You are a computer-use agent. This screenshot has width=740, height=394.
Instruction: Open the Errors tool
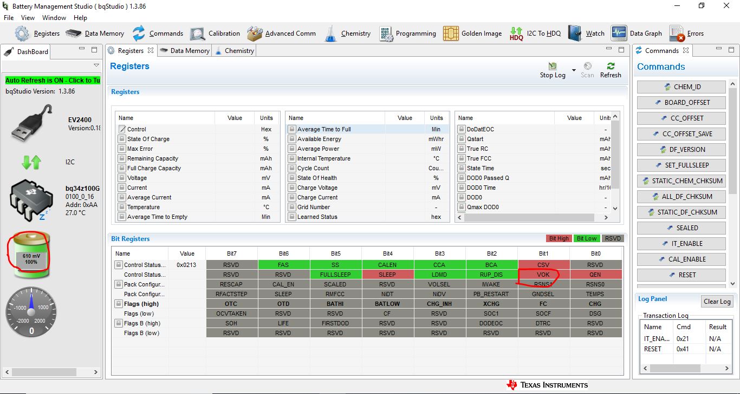pyautogui.click(x=677, y=34)
